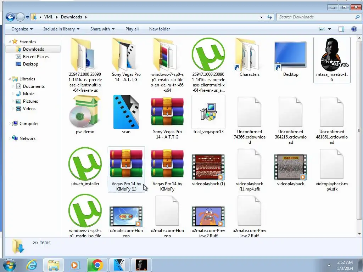Click the Play all button
Viewport: 363px width, 272px height.
132,29
